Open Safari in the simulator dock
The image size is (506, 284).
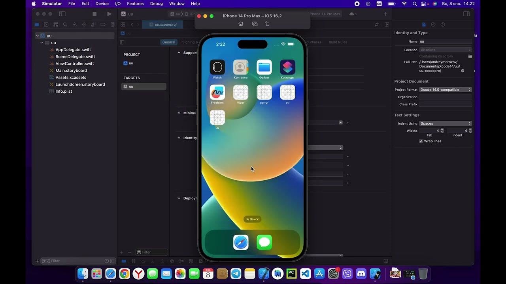241,242
